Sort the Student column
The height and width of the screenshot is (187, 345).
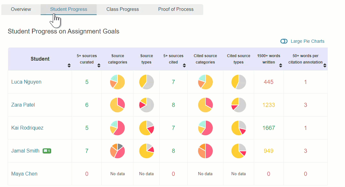[x=69, y=65]
